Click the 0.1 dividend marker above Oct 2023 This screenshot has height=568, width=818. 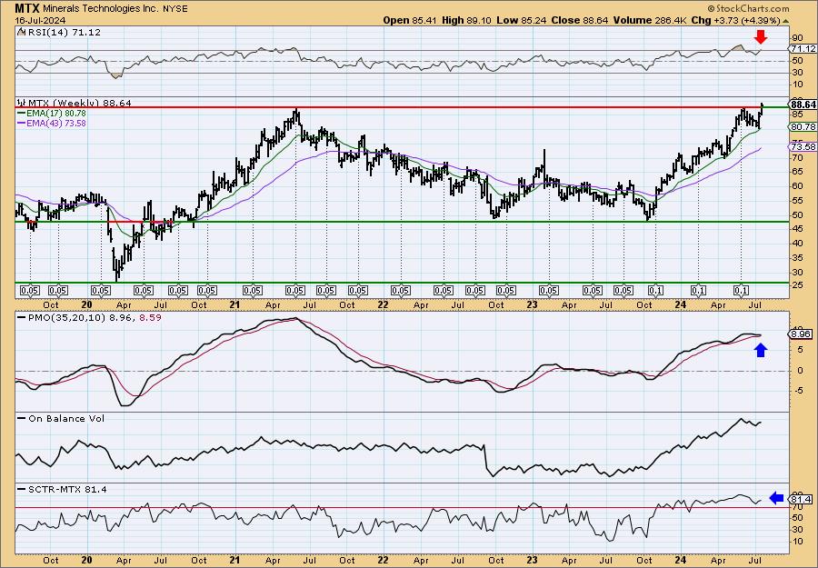pyautogui.click(x=655, y=291)
